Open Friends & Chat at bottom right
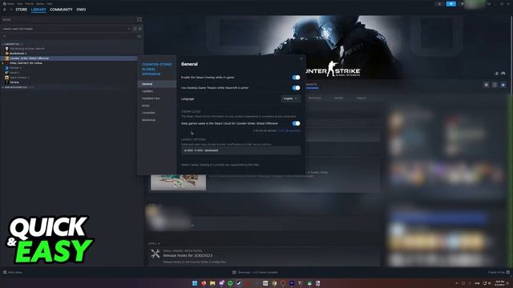Viewport: 513px width, 288px height. tap(499, 272)
